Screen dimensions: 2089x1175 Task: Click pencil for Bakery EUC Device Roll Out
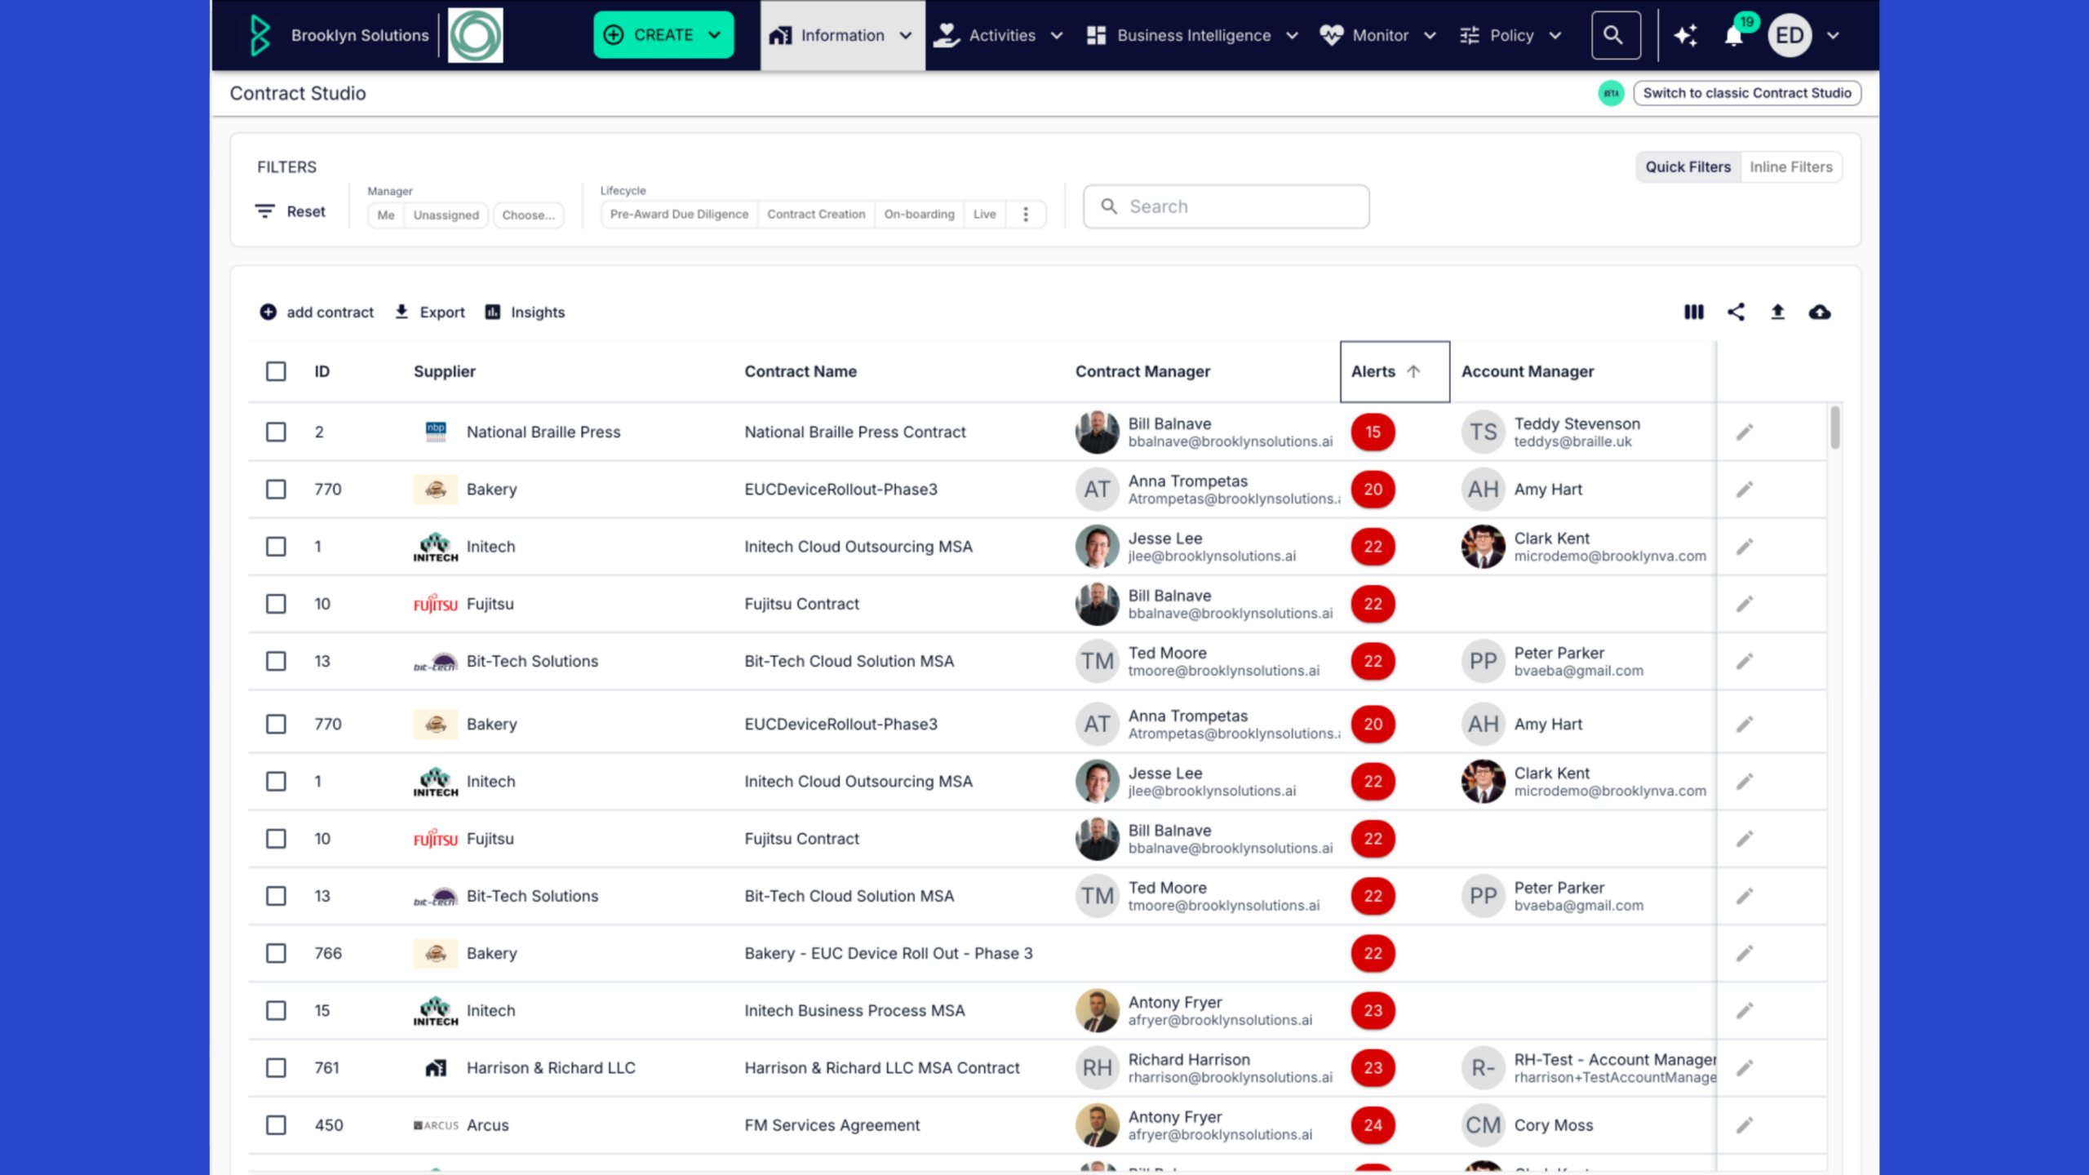point(1745,953)
